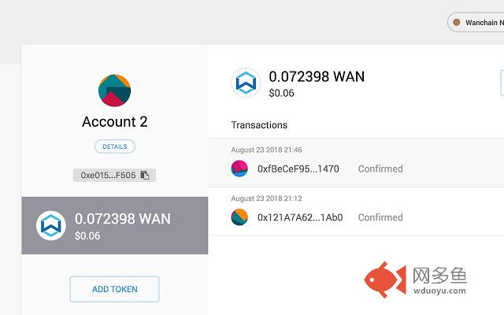
Task: Click the pink identicon of transaction 0xfBeCeF95
Action: [x=239, y=169]
